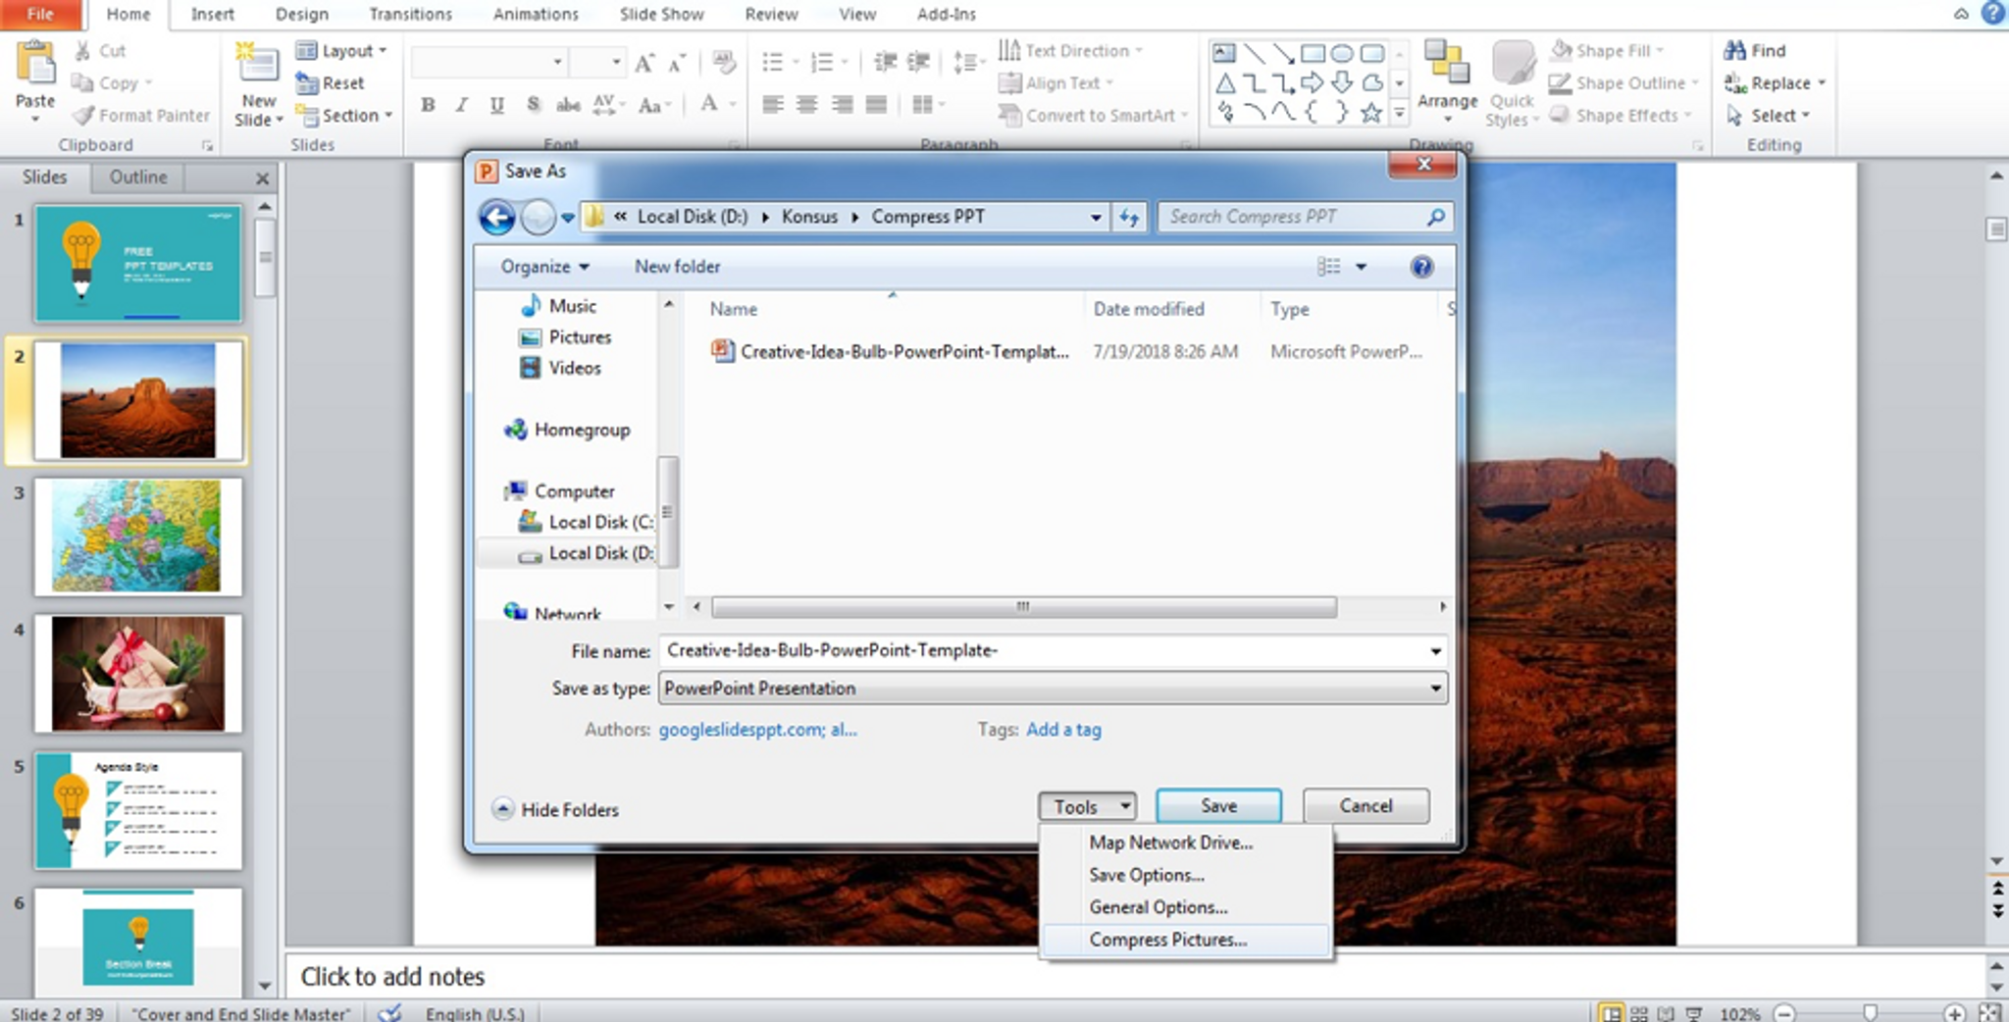Select the Creative-Idea-Bulb-PowerPoint-Templat... file
The height and width of the screenshot is (1022, 2009).
point(890,351)
